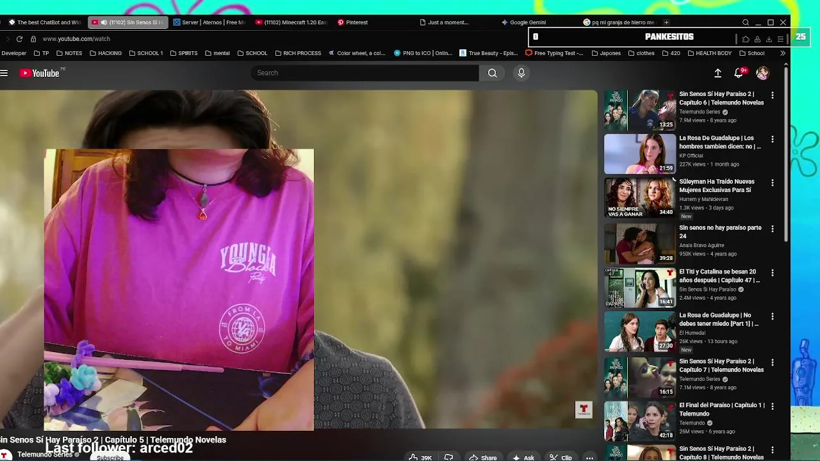Subscribe to Telemundo Series
820x461 pixels.
[x=110, y=457]
